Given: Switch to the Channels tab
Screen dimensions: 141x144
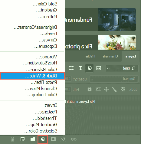Looking at the screenshot, I should tap(110, 56).
